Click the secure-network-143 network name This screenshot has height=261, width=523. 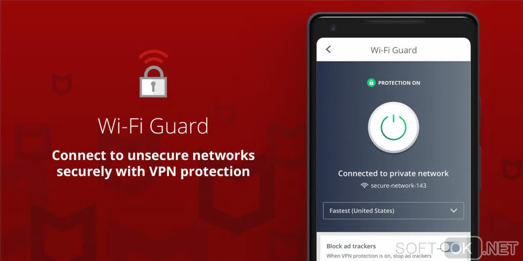[398, 186]
